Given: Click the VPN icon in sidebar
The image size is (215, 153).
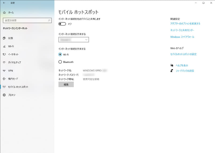Looking at the screenshot, I should (x=4, y=71).
